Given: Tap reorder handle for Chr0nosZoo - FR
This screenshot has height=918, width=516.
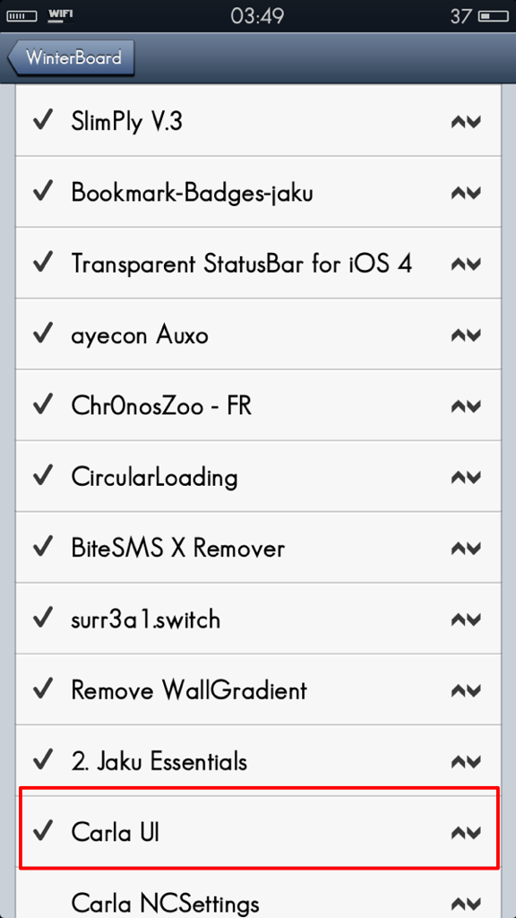Looking at the screenshot, I should click(x=466, y=406).
